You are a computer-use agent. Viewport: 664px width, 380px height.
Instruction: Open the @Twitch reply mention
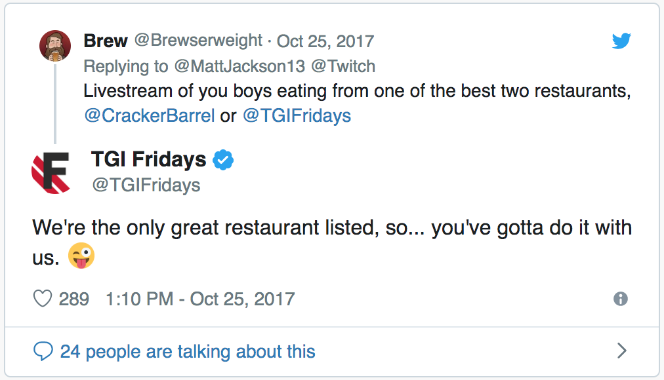[x=343, y=66]
